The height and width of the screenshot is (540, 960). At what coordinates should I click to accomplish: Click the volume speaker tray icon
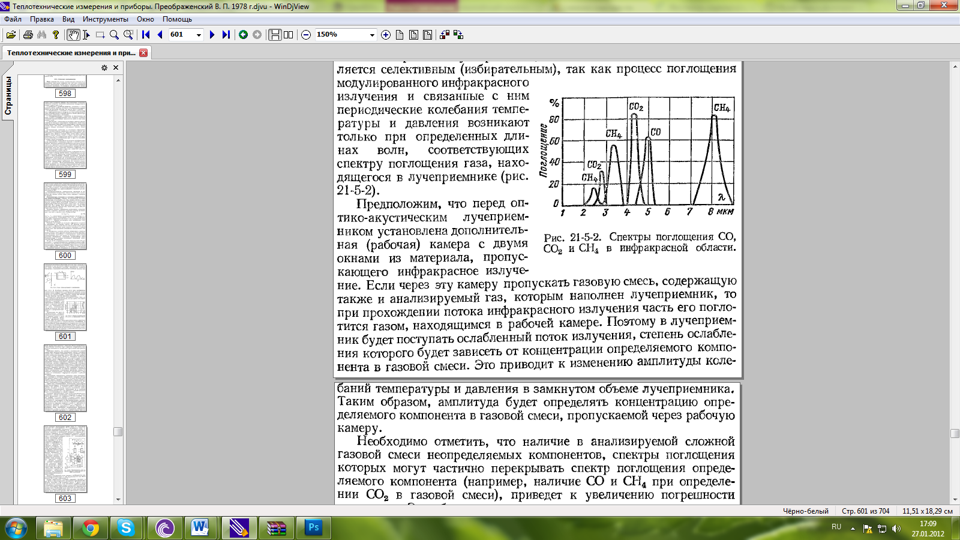click(x=896, y=529)
